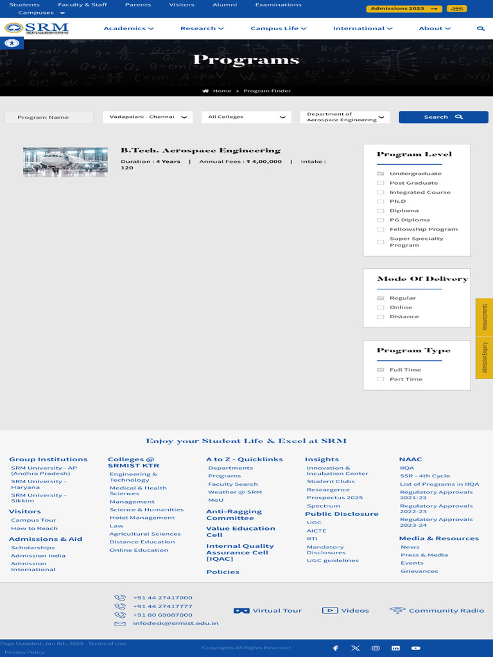Open the Engineering & Technology footer link
Viewport: 493px width, 657px height.
[134, 477]
